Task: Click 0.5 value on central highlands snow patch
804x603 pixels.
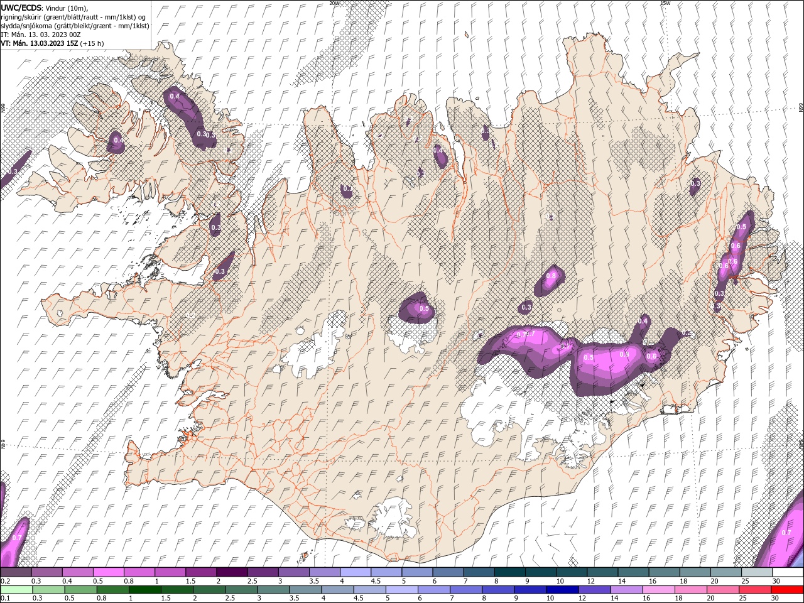Action: 424,308
